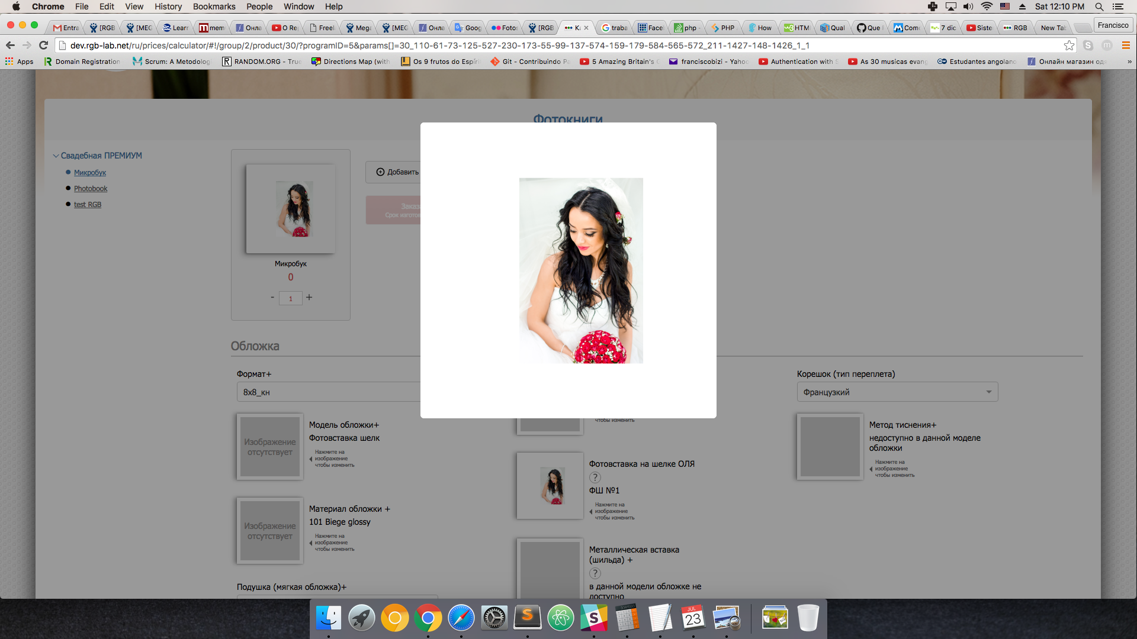Image resolution: width=1137 pixels, height=639 pixels.
Task: Click the browser reload page icon
Action: click(x=43, y=45)
